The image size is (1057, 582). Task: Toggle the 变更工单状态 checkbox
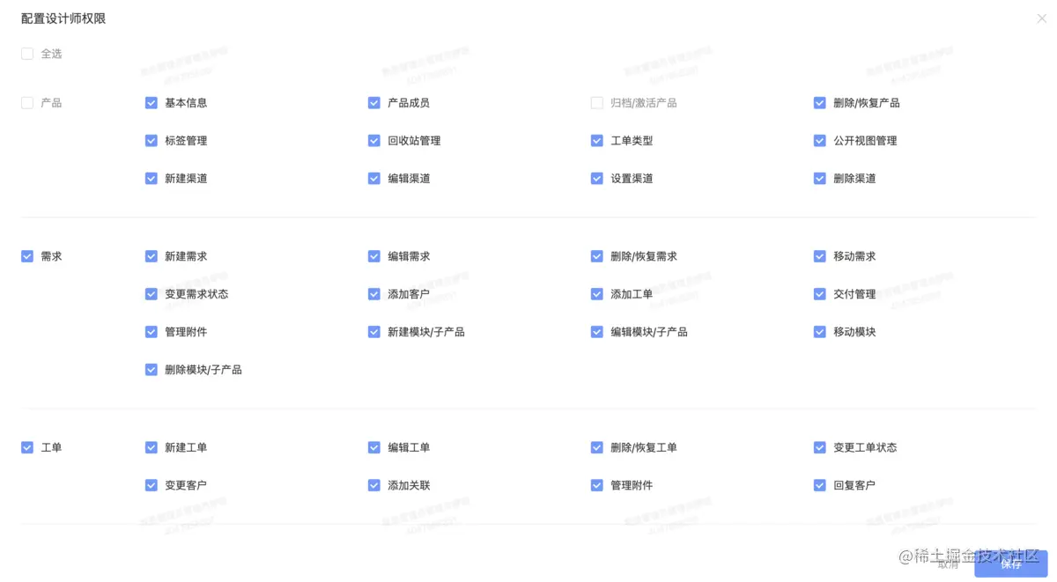tap(820, 448)
